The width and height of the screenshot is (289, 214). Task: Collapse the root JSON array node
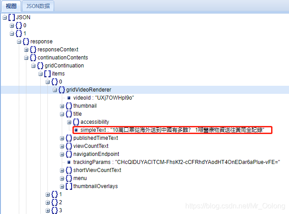click(5, 18)
